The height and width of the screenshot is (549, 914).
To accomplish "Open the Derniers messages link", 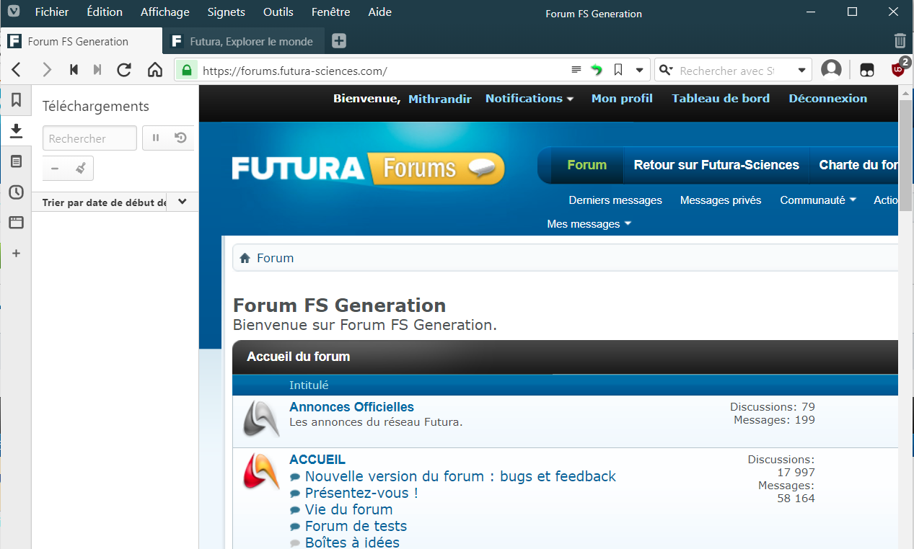I will (615, 200).
